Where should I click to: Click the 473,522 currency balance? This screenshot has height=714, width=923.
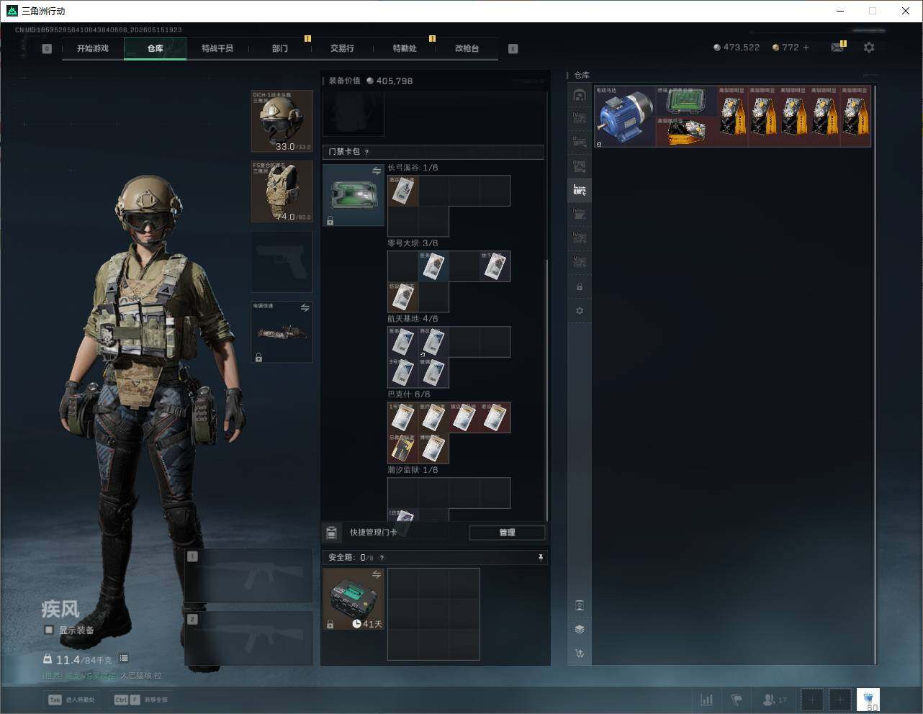[x=737, y=48]
